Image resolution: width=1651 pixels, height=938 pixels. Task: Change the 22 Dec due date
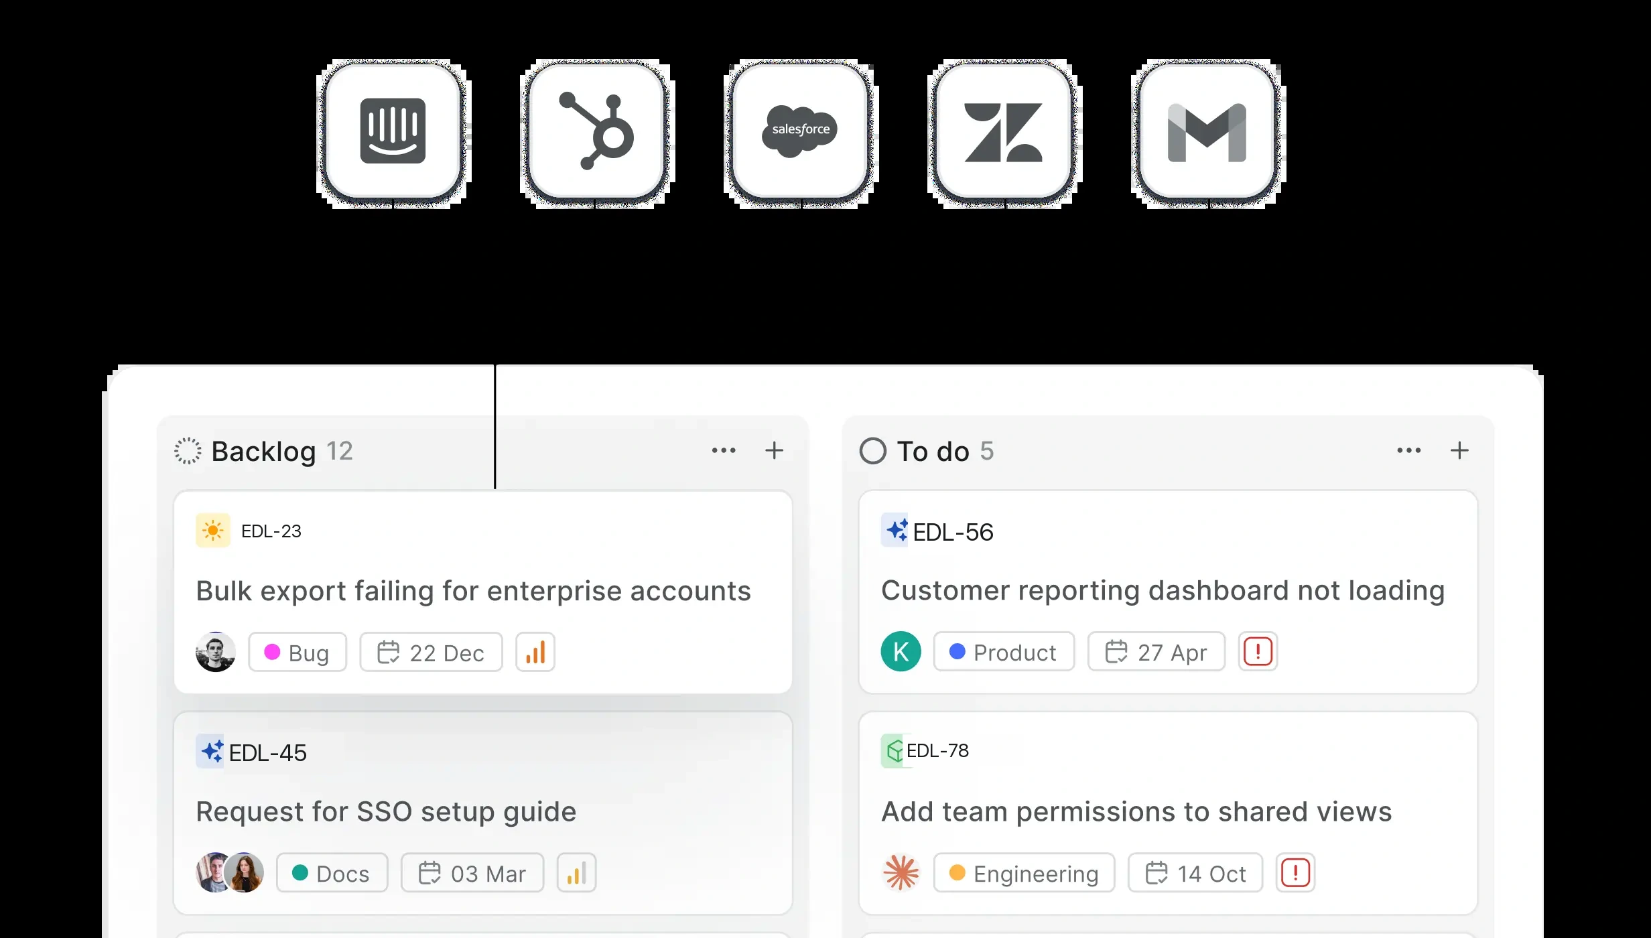click(431, 652)
